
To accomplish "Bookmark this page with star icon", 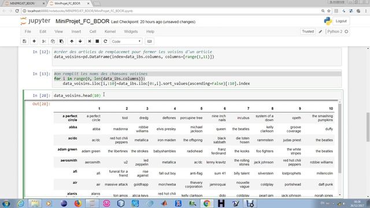I will 329,11.
